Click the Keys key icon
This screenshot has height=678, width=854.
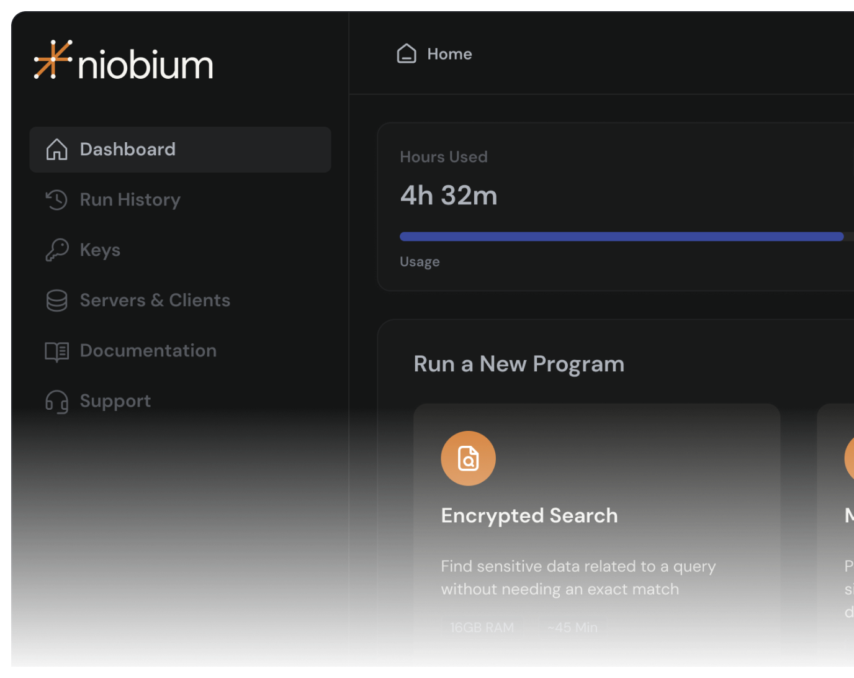(x=56, y=250)
